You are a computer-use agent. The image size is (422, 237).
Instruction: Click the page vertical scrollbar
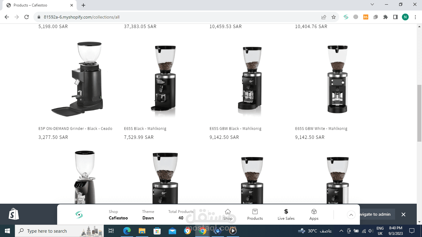click(x=419, y=113)
